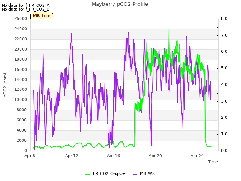Viewport: 241px width, 181px height.
Task: Click the 5.0 right axis value
Action: pyautogui.click(x=224, y=68)
